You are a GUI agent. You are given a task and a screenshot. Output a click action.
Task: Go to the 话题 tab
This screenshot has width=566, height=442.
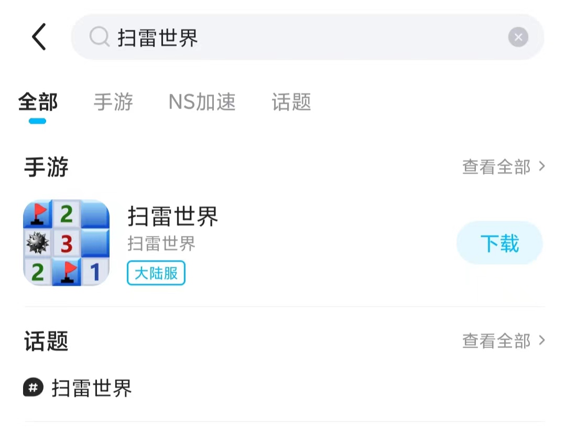(291, 102)
